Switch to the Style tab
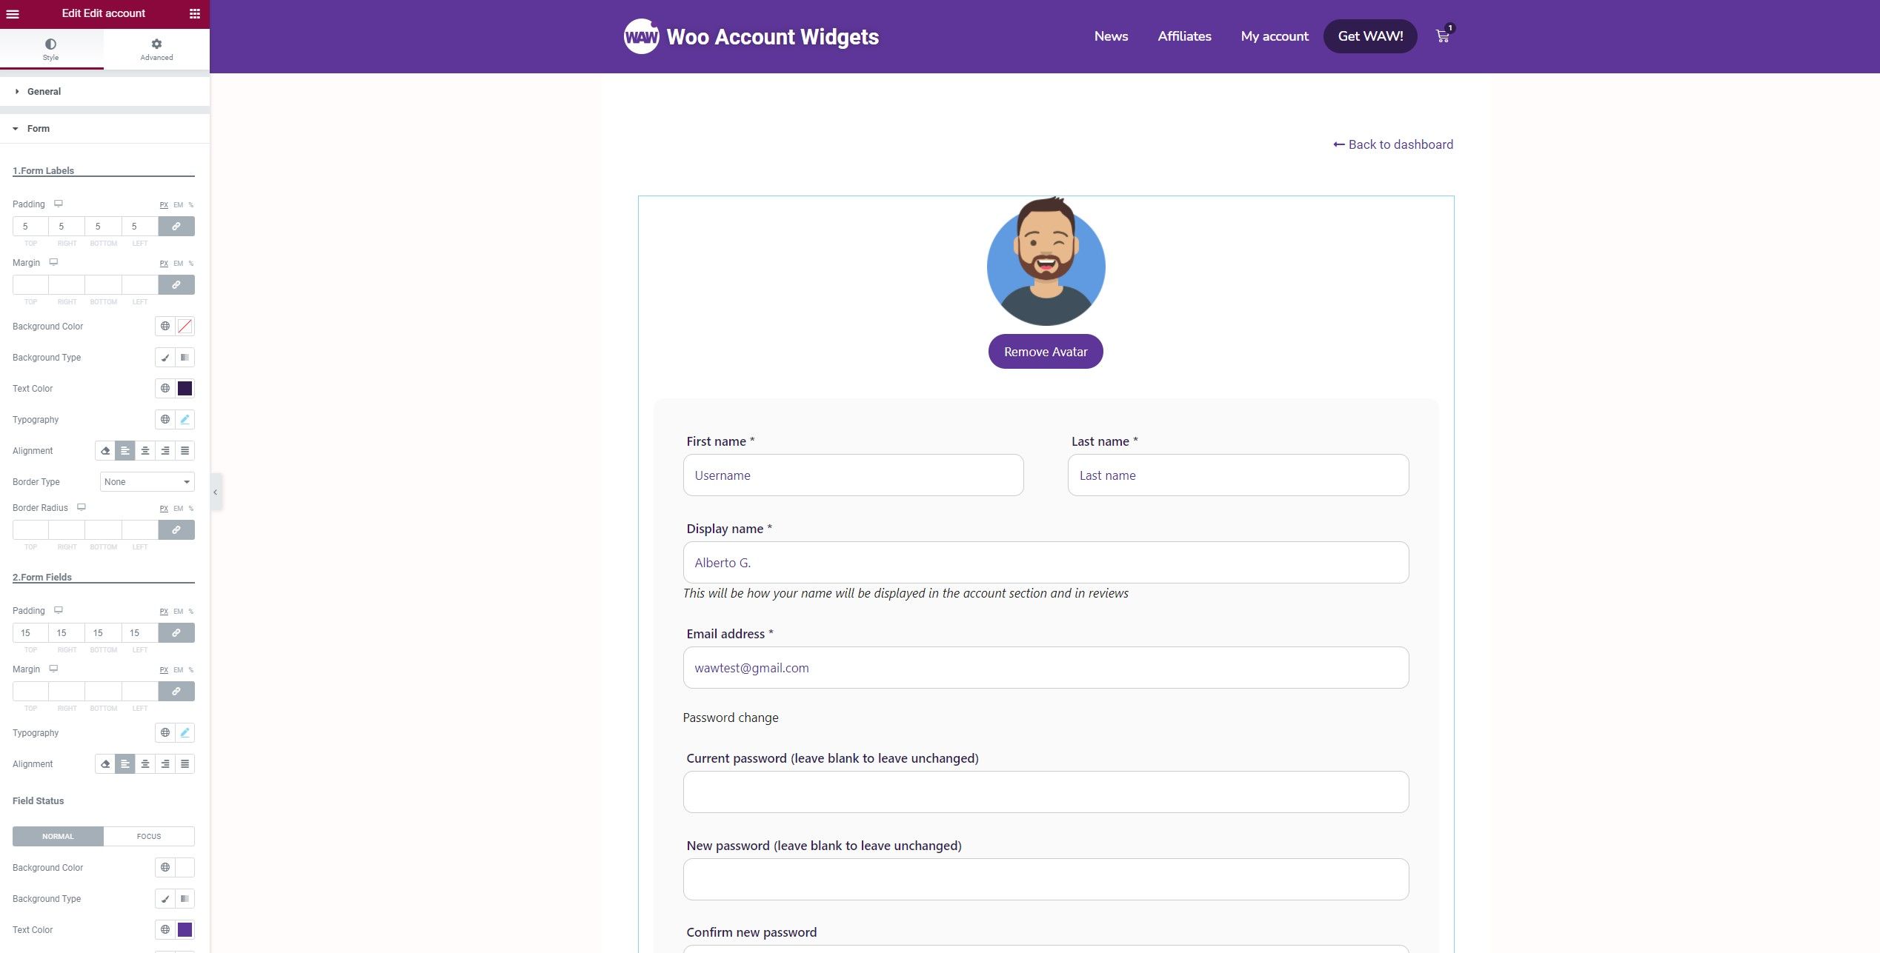The image size is (1880, 953). 51,49
